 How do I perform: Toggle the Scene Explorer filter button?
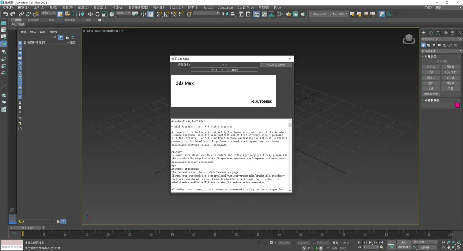click(61, 37)
